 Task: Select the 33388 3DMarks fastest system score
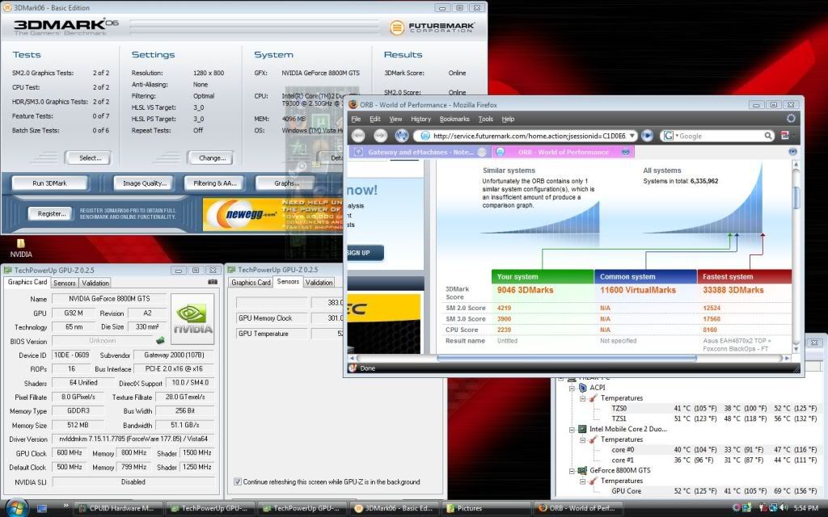[x=733, y=290]
